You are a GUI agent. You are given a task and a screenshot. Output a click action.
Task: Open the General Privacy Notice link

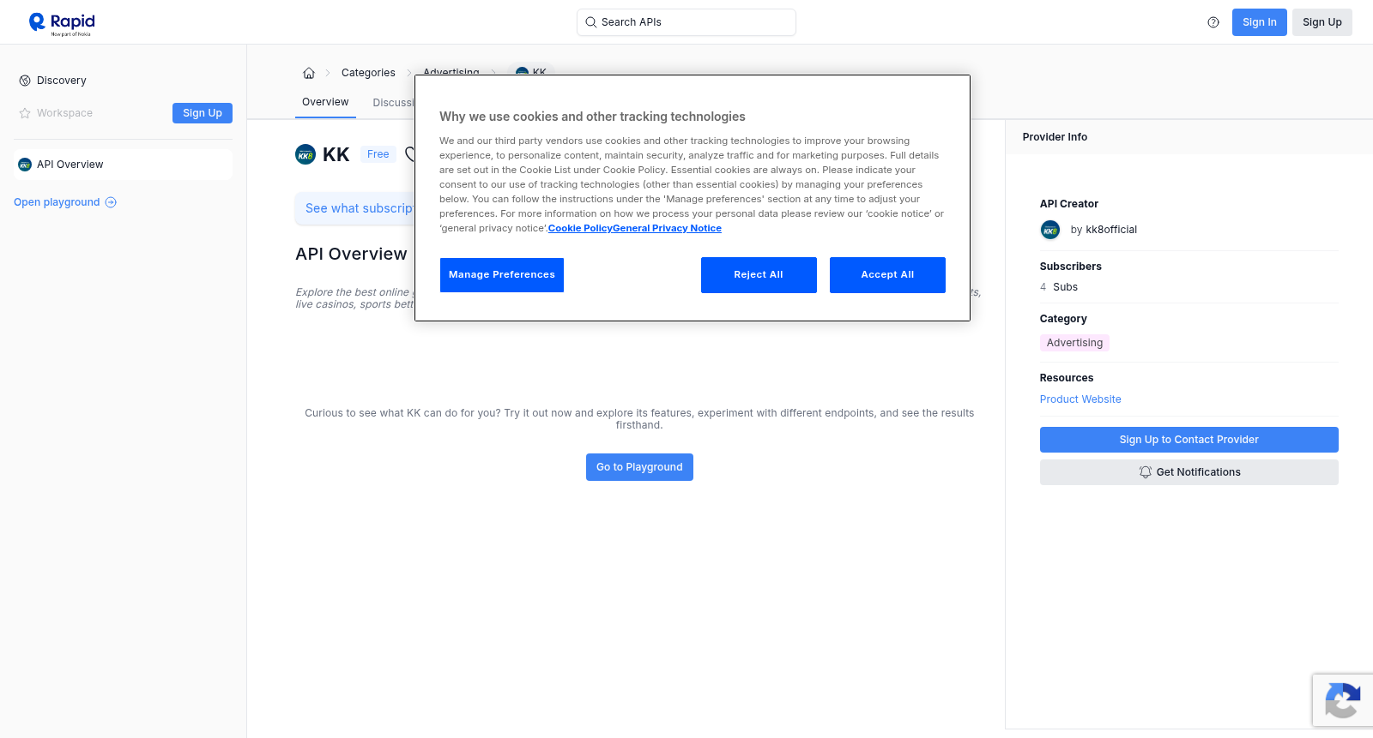(x=668, y=228)
